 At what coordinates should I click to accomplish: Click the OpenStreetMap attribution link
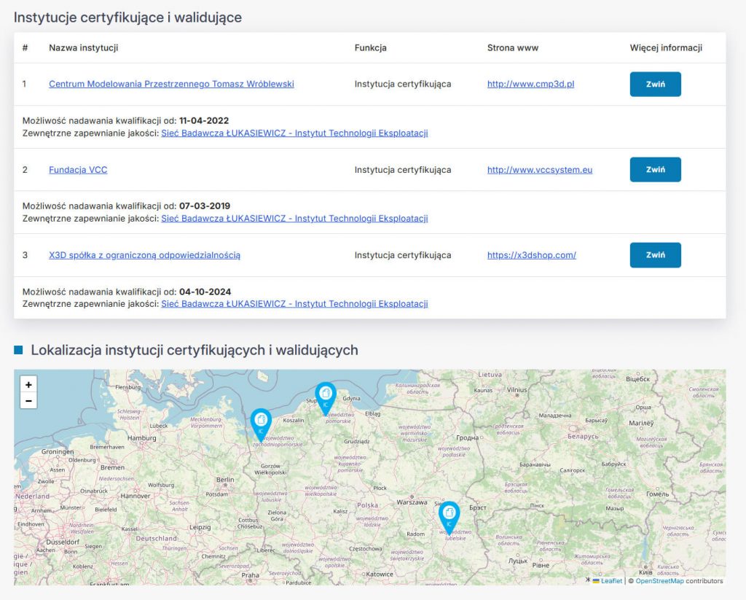pyautogui.click(x=659, y=581)
